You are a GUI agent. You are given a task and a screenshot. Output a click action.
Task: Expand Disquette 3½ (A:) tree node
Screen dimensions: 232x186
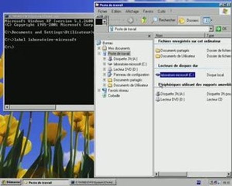(104, 59)
